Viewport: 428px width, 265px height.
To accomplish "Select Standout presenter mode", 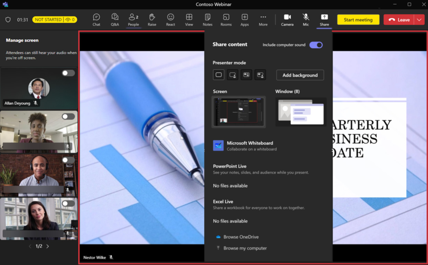I will [233, 75].
